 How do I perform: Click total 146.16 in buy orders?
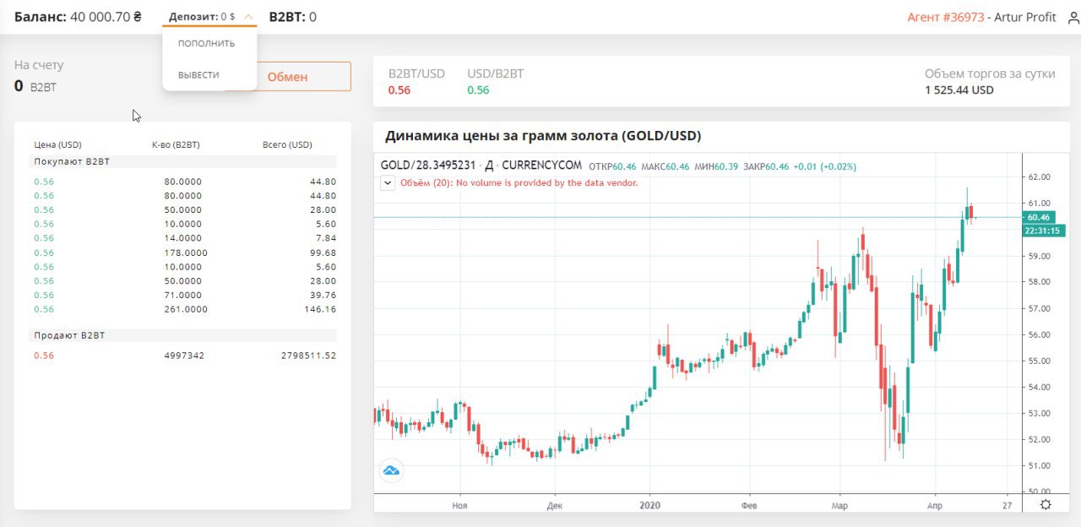(320, 309)
